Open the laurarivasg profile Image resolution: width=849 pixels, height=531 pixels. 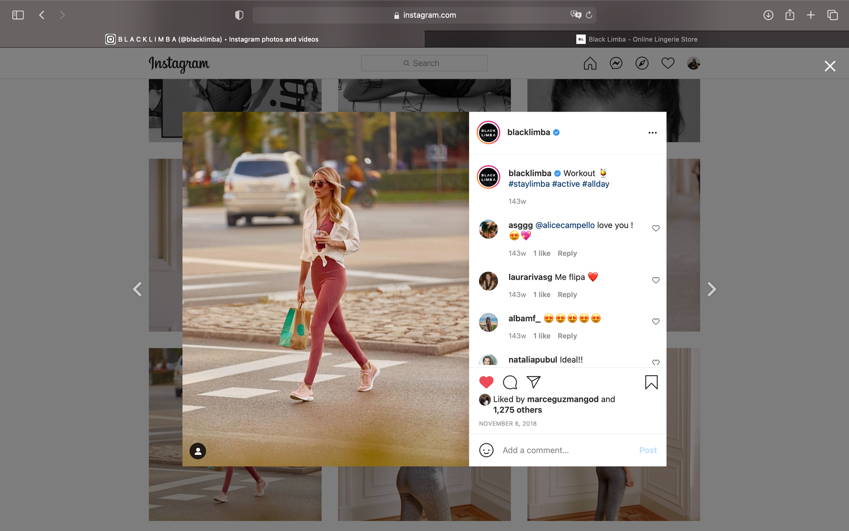530,277
